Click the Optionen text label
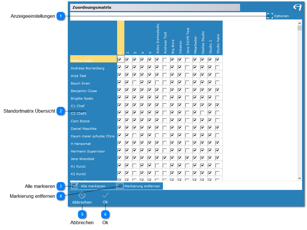Viewport: 307px width, 230px height. tap(281, 16)
